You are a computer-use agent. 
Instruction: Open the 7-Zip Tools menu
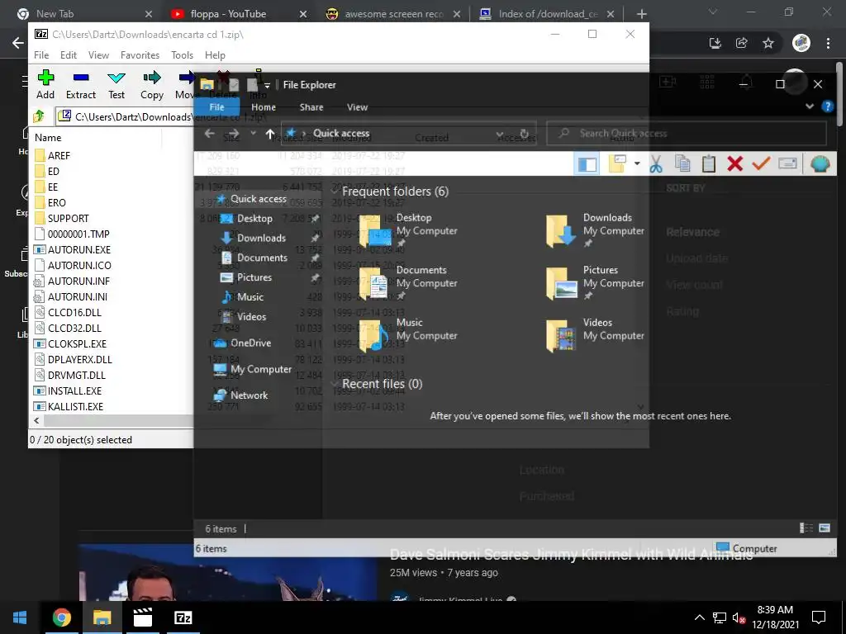[x=182, y=55]
